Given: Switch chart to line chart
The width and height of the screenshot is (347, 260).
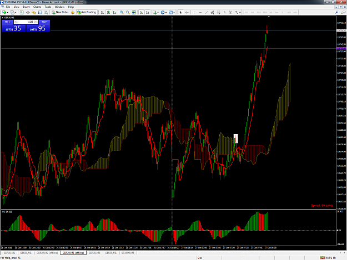Looking at the screenshot, I should 114,12.
